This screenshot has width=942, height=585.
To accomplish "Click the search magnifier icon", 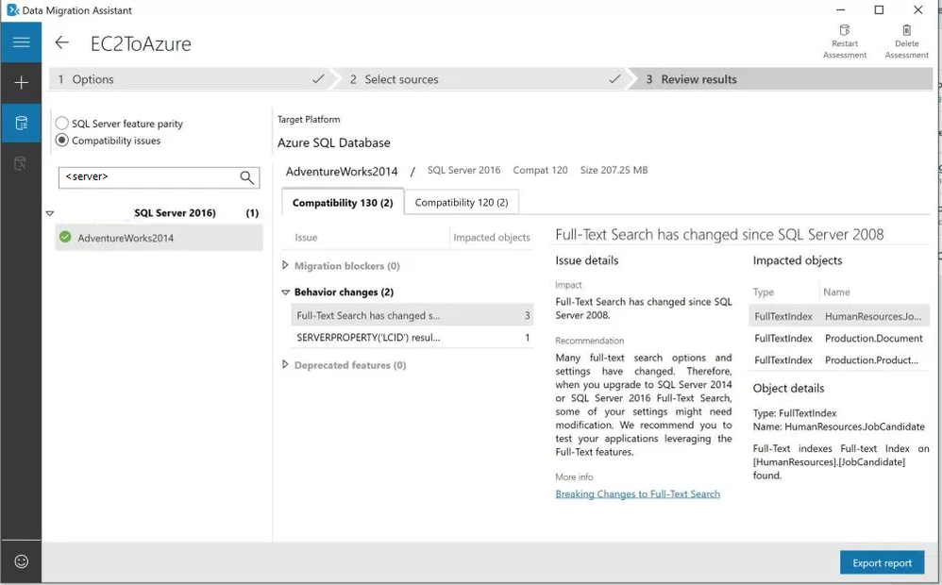I will click(246, 177).
